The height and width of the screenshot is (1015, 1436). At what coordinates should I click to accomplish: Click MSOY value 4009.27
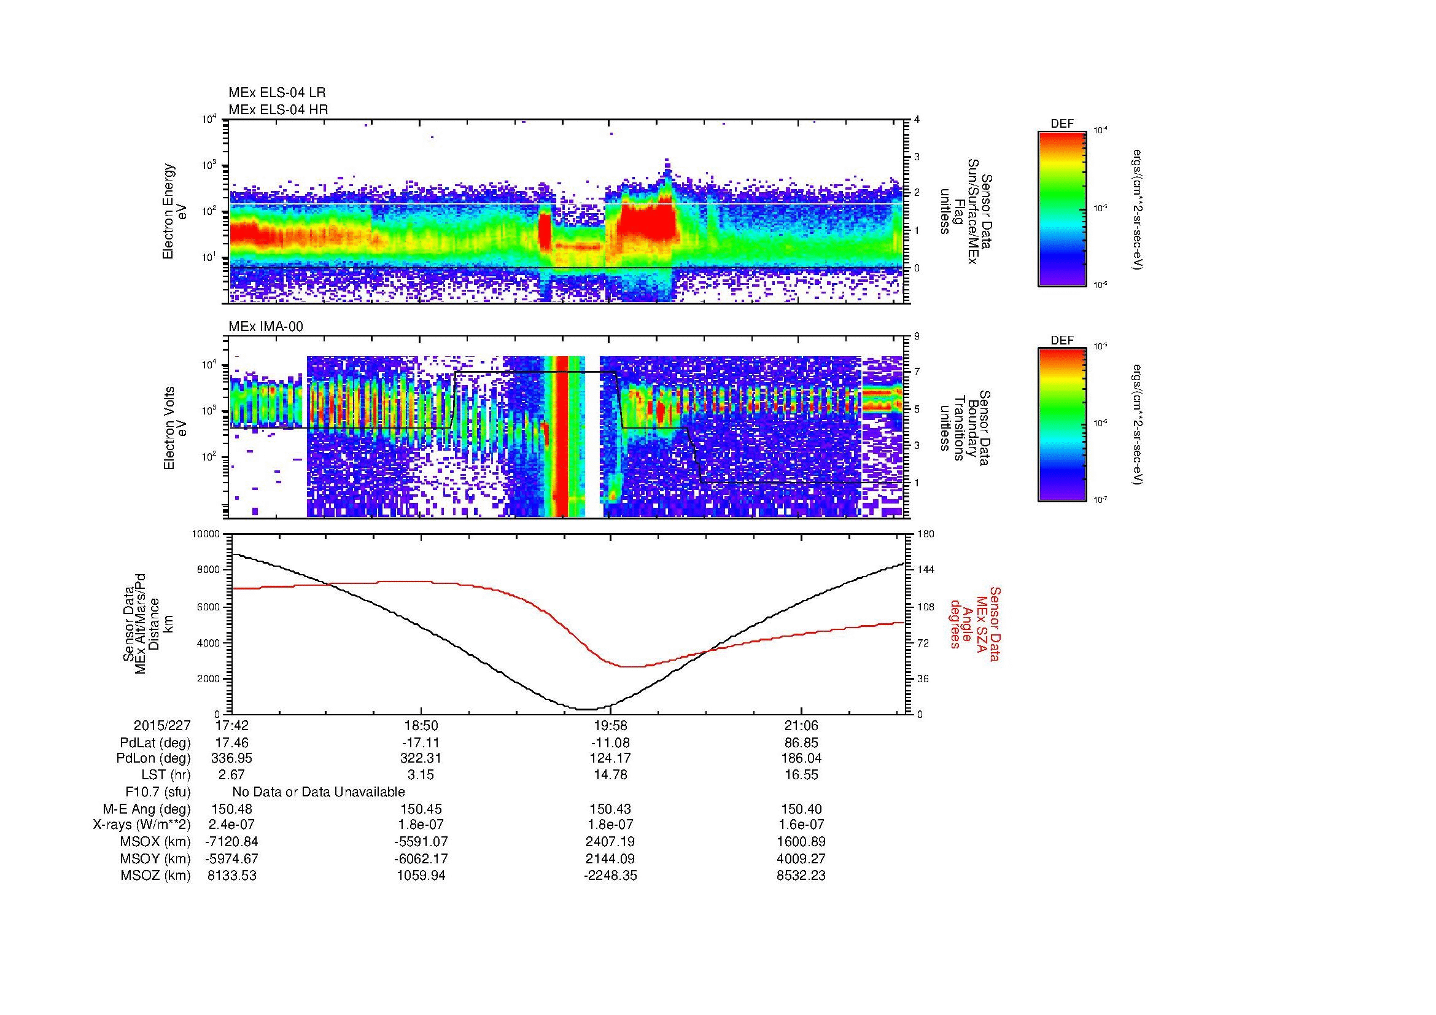[x=801, y=858]
